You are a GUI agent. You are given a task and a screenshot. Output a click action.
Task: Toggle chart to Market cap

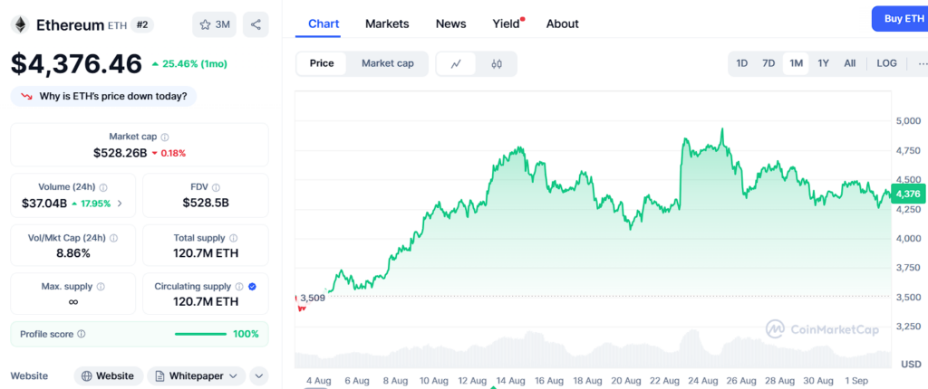click(387, 63)
